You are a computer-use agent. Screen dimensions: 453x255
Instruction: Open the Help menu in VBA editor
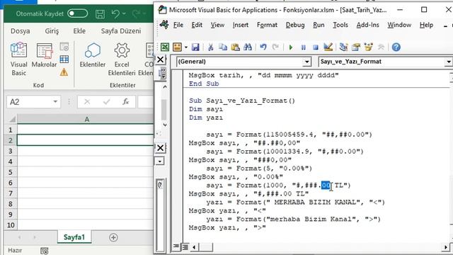tap(426, 25)
